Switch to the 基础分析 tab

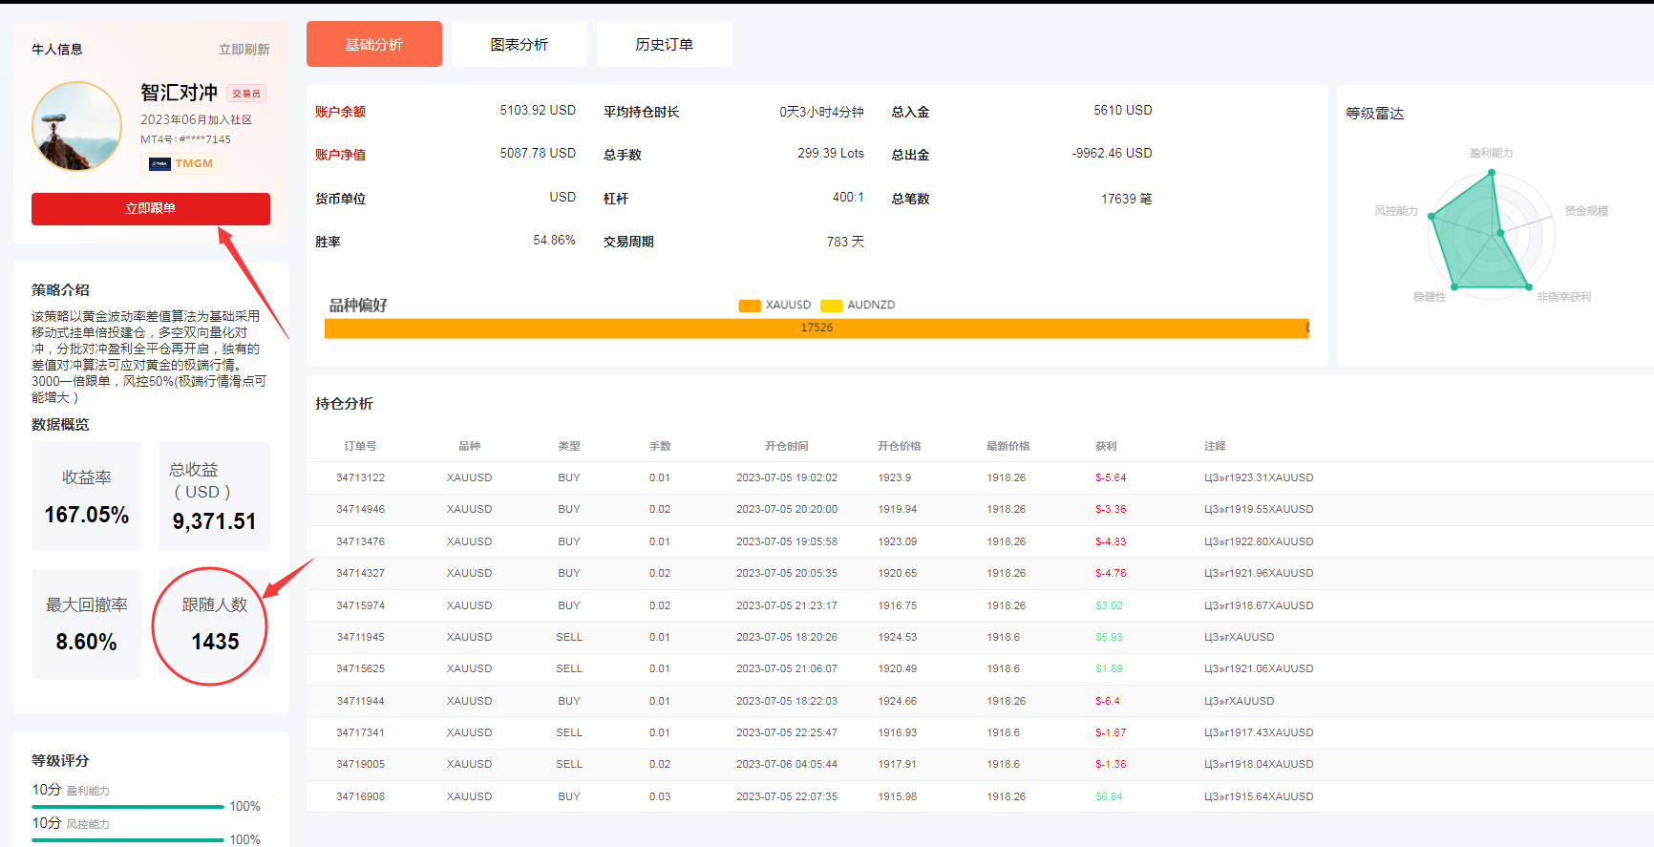pyautogui.click(x=374, y=44)
